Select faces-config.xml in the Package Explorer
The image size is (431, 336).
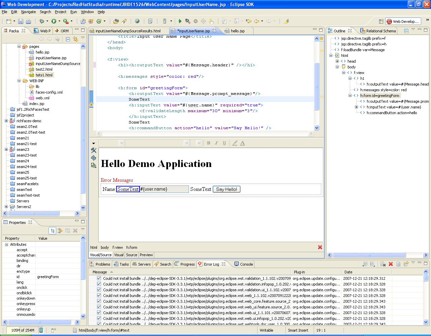49,92
